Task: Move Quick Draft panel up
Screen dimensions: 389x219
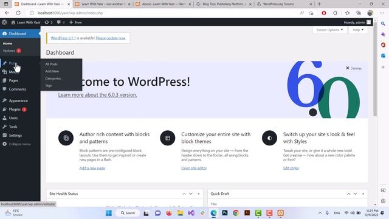Action: (x=348, y=193)
